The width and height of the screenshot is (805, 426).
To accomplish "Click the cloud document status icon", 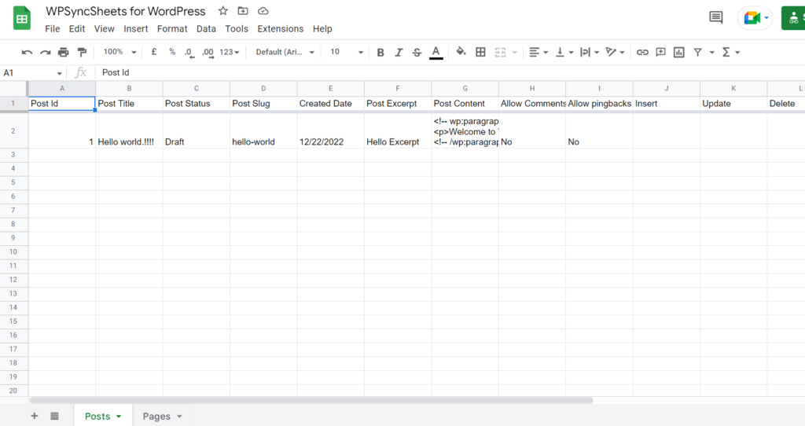I will pyautogui.click(x=263, y=11).
